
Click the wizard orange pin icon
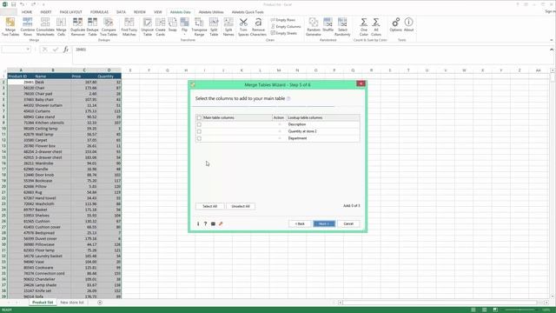click(221, 224)
